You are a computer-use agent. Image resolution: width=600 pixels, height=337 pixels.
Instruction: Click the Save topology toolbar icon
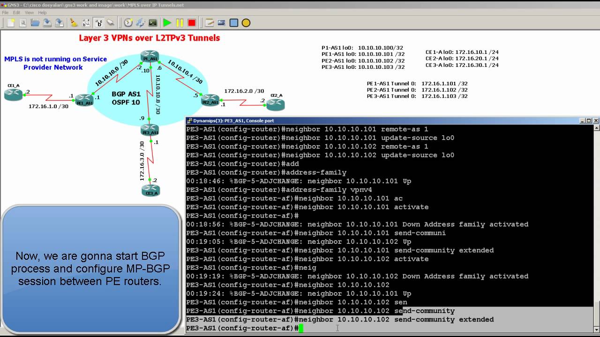click(x=47, y=22)
